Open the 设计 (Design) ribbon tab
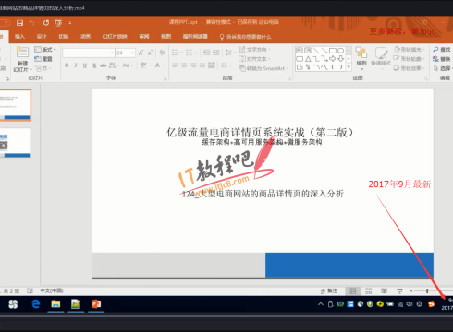Viewport: 453px width, 332px height. point(42,37)
